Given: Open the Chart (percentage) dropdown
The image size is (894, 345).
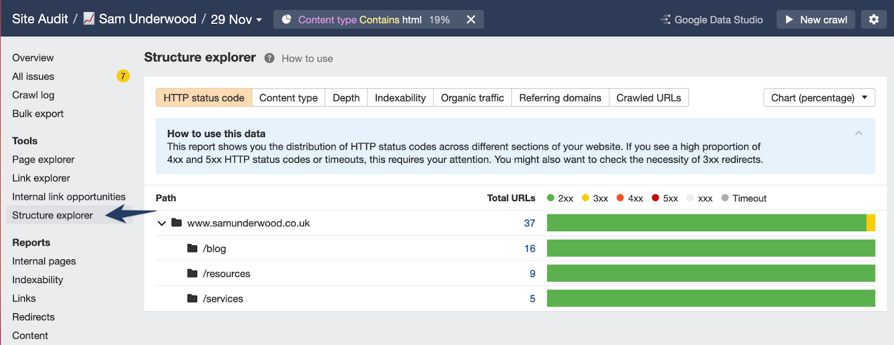Looking at the screenshot, I should 819,98.
